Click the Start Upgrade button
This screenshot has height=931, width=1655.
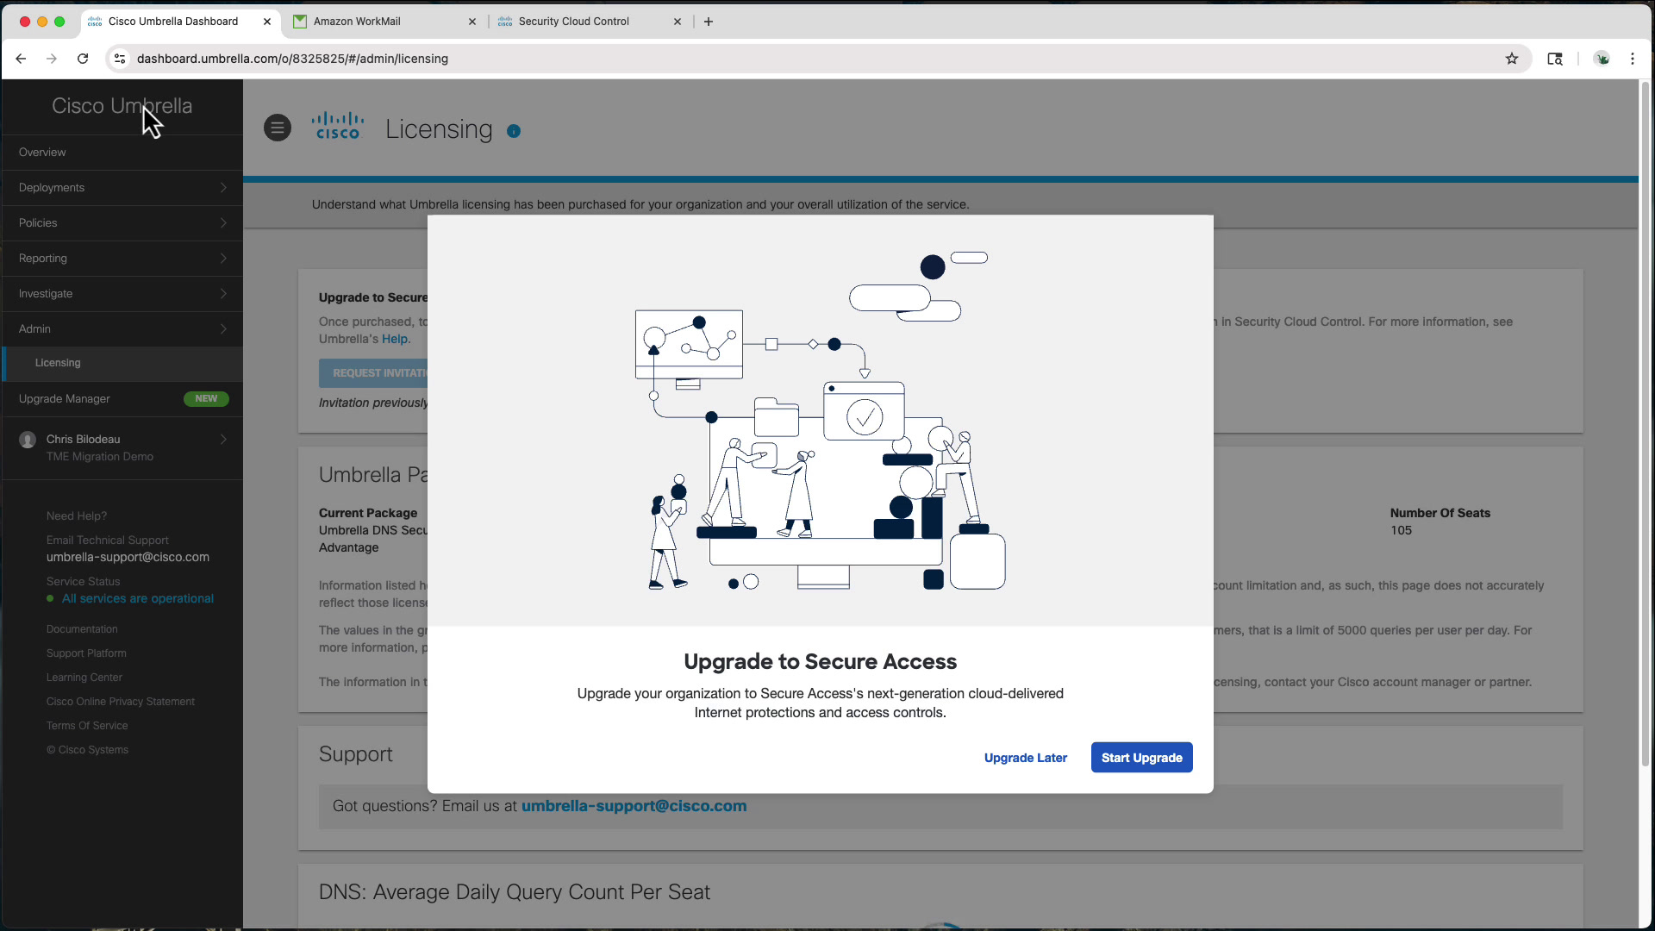tap(1141, 758)
